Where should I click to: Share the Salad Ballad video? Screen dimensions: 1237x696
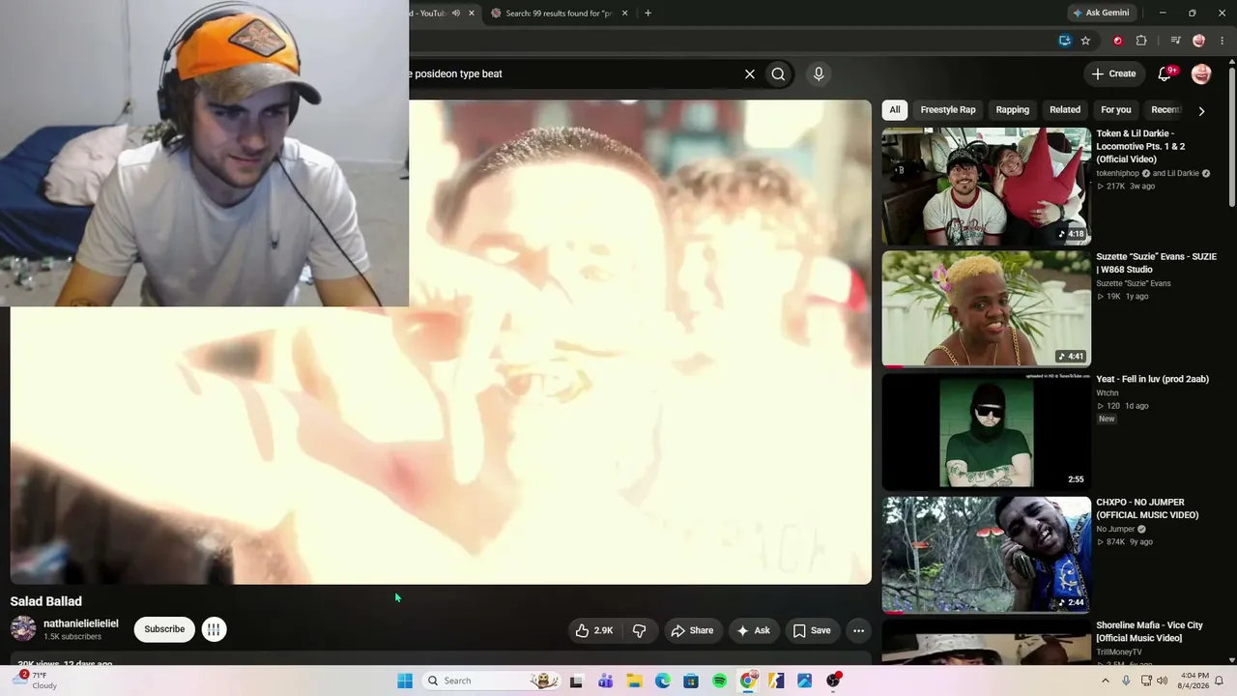click(692, 630)
